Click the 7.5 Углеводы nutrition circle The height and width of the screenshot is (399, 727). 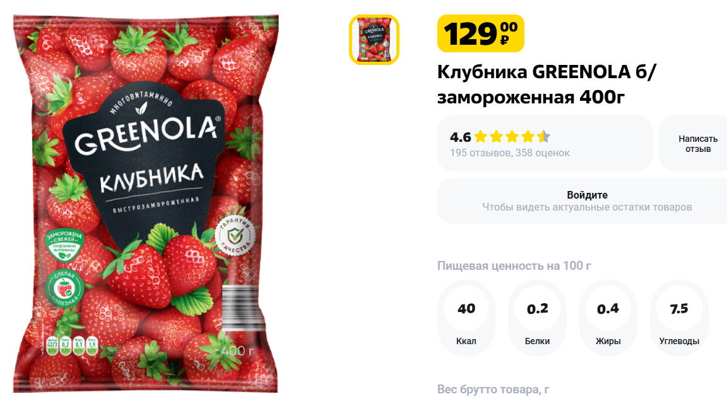[679, 318]
